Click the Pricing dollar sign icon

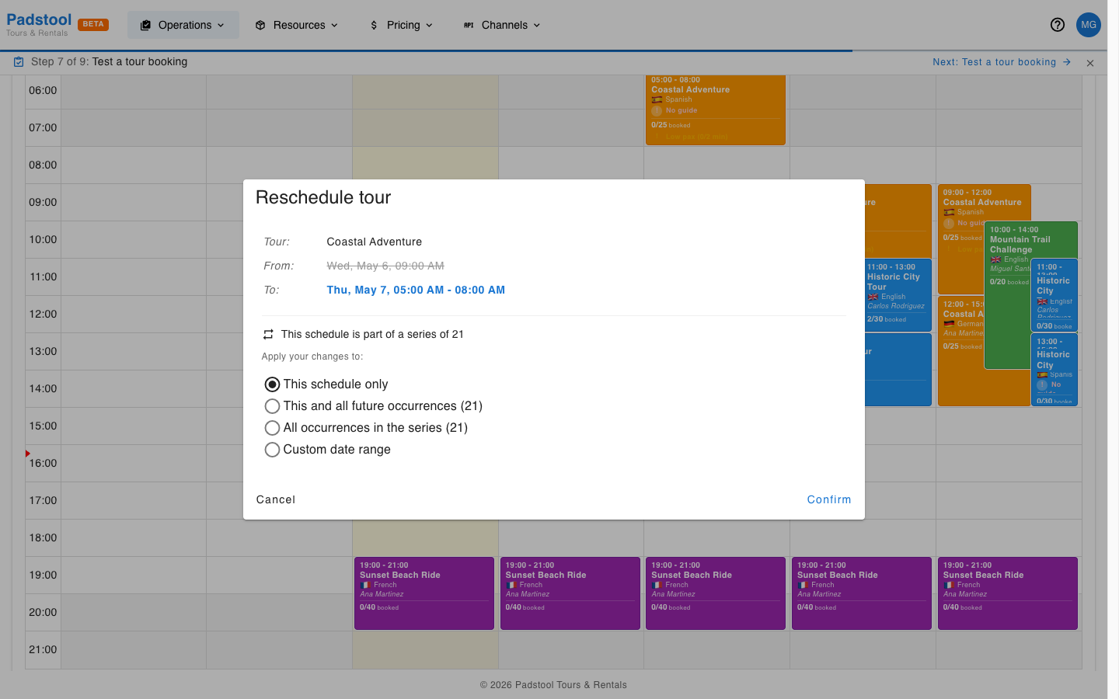[x=374, y=25]
